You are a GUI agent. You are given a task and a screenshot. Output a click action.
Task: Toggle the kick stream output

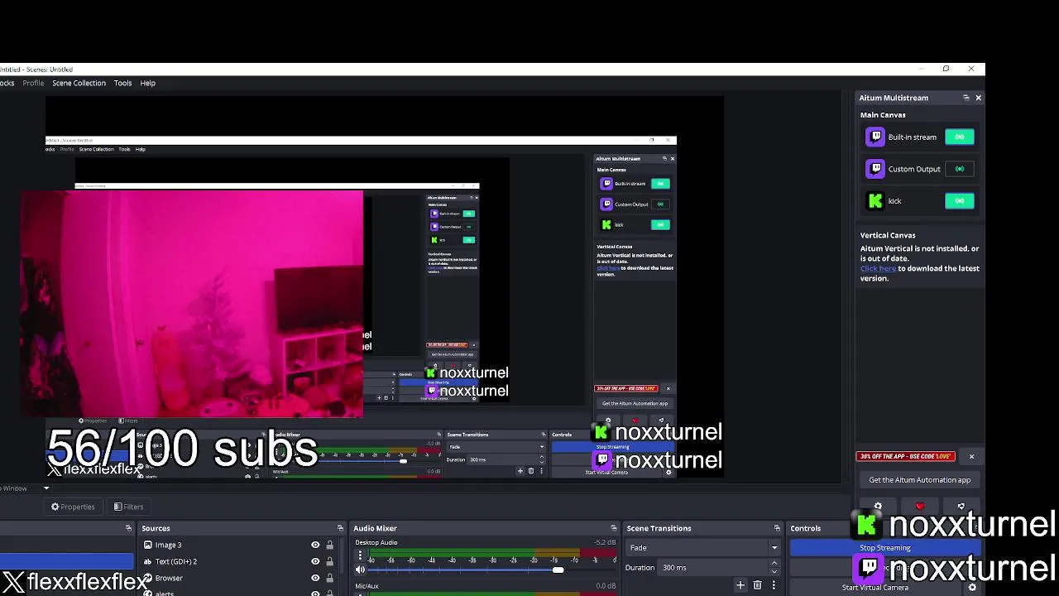point(960,201)
